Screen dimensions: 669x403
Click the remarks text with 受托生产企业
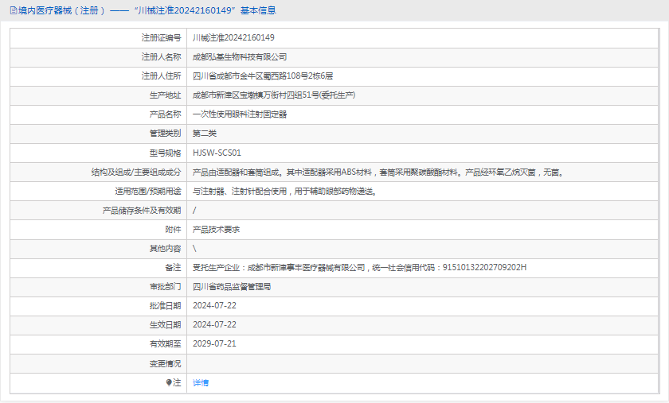359,267
